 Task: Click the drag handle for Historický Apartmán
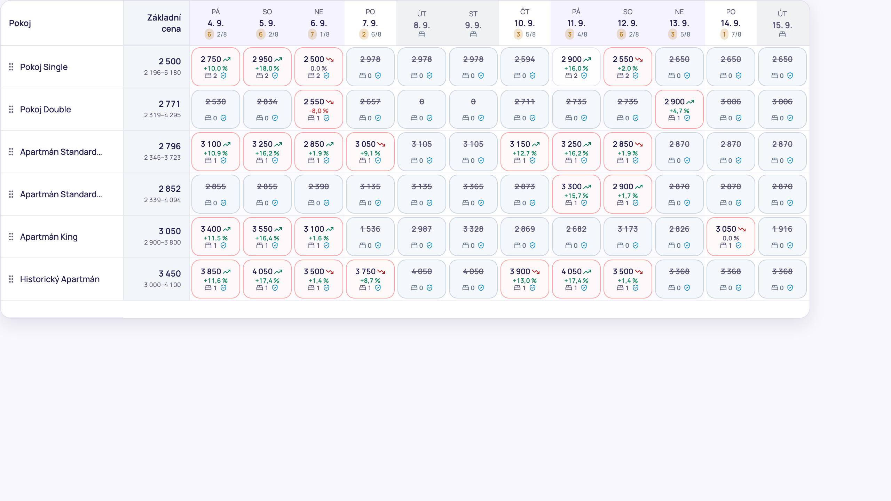11,279
